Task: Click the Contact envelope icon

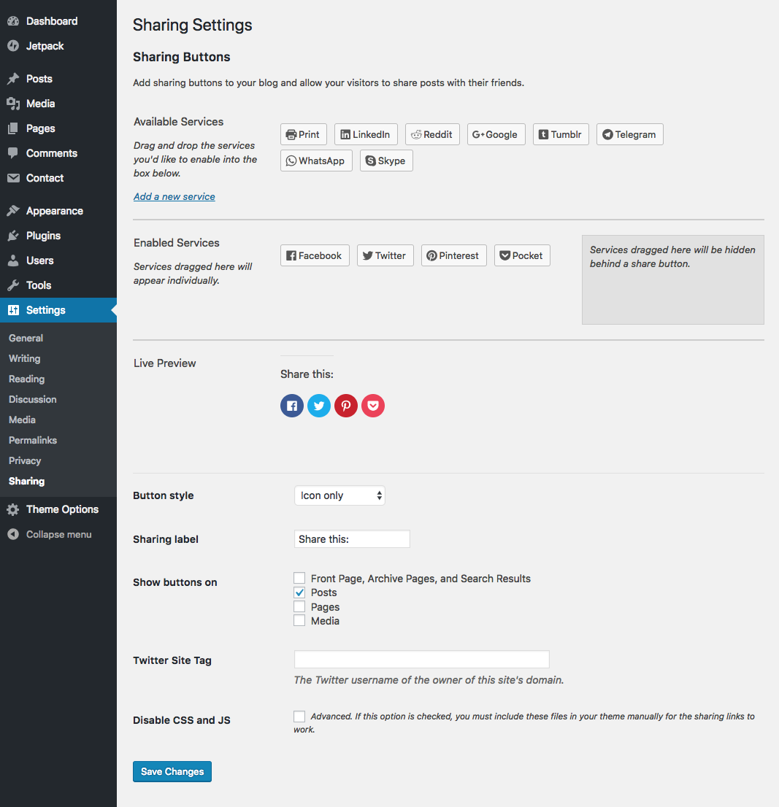Action: (13, 177)
